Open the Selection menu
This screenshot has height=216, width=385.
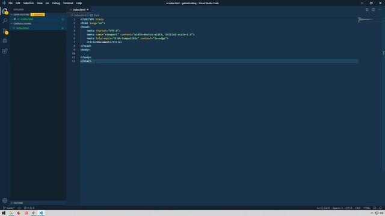[x=28, y=3]
